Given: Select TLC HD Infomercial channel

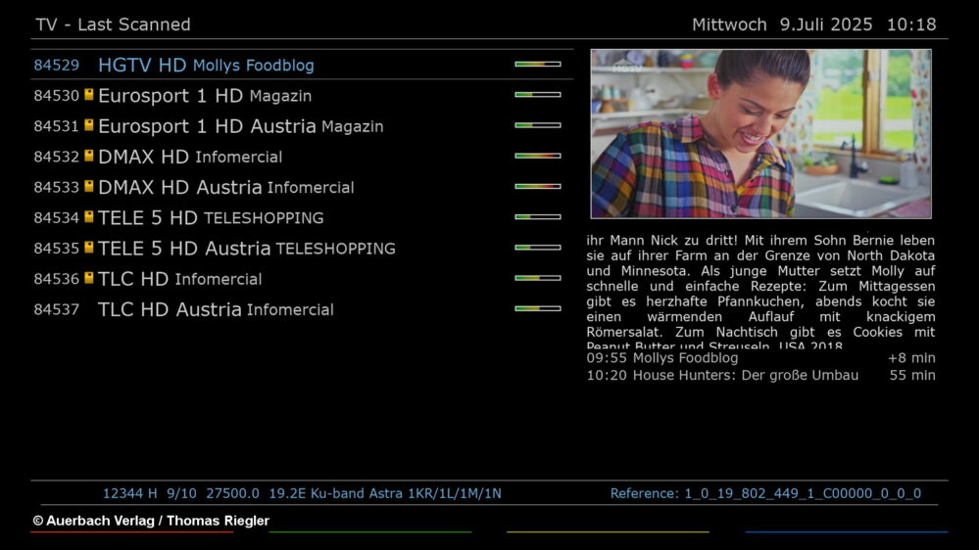Looking at the screenshot, I should (302, 279).
